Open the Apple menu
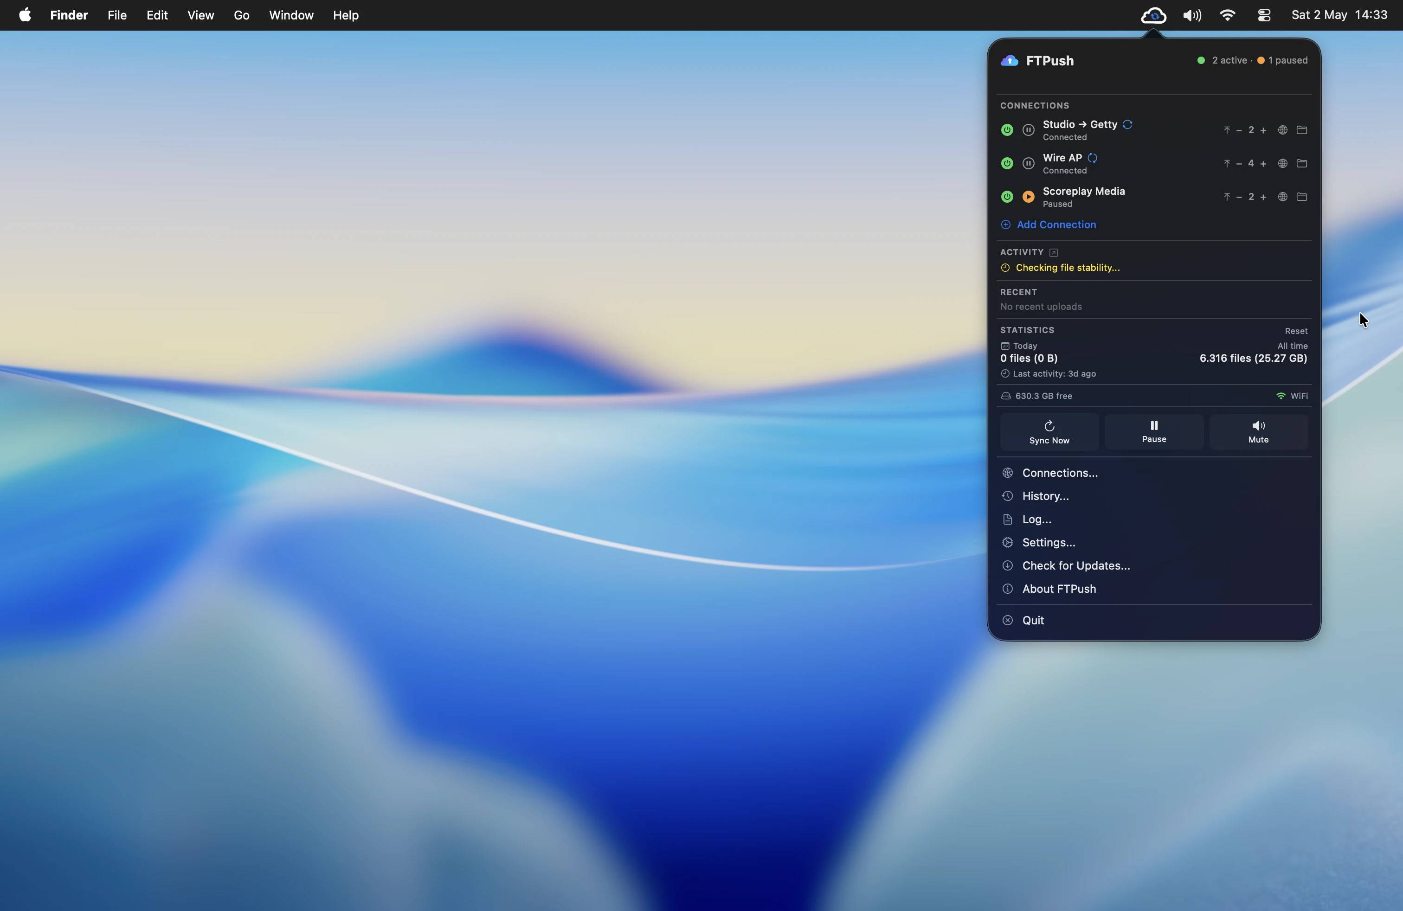 point(25,15)
